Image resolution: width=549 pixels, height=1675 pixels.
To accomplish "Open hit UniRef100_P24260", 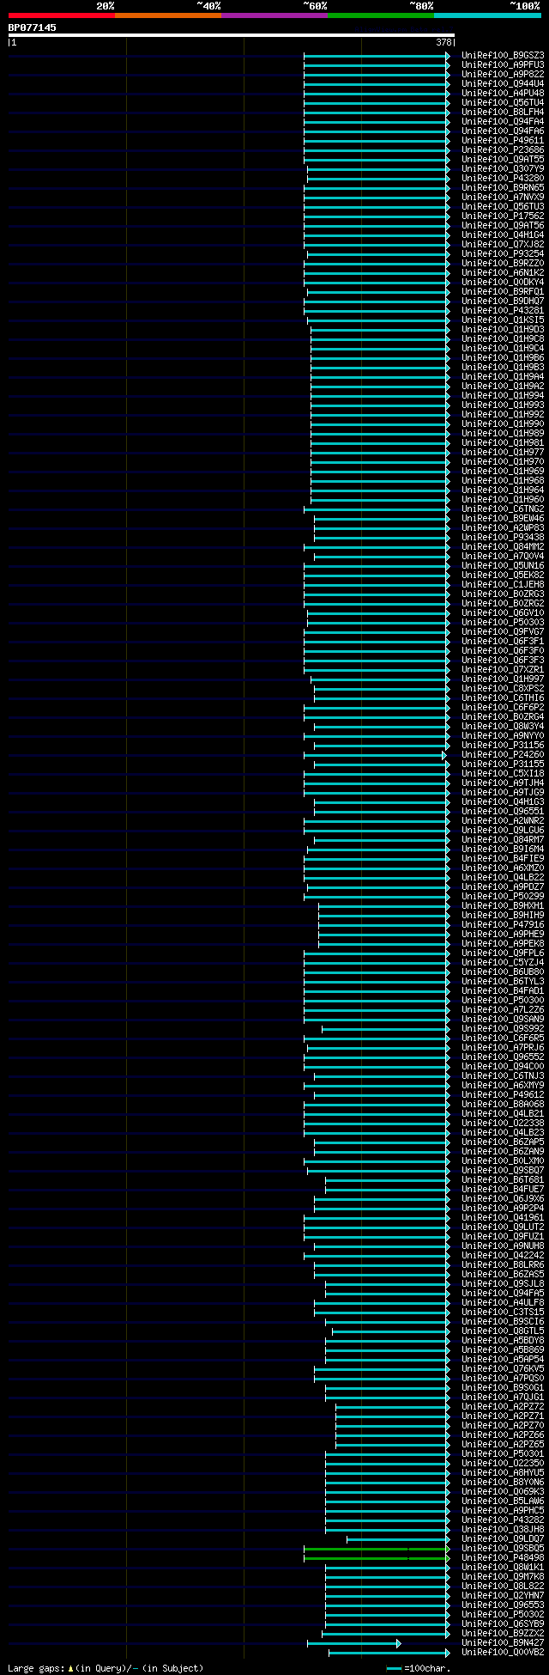I will click(x=503, y=754).
